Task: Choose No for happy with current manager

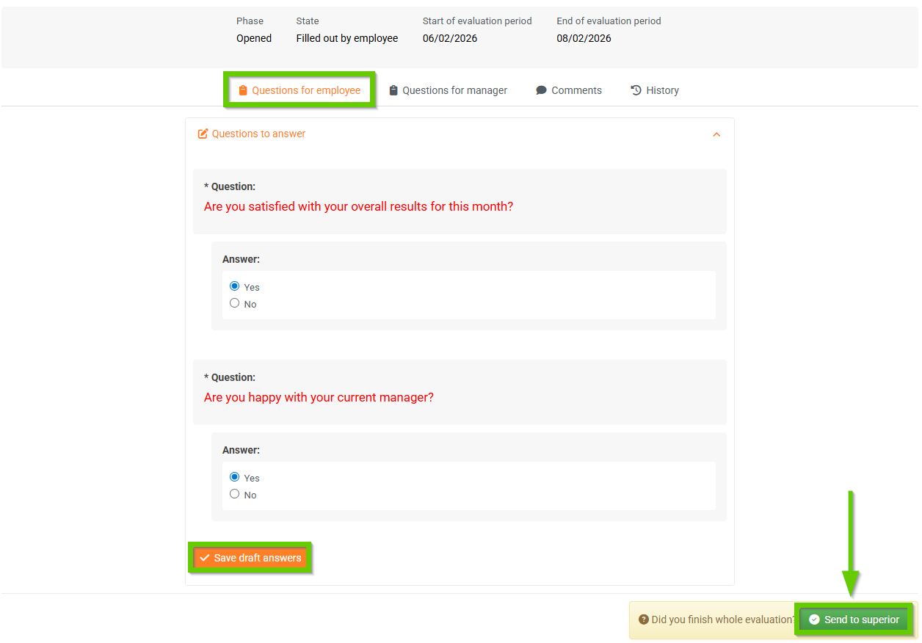Action: click(x=235, y=494)
